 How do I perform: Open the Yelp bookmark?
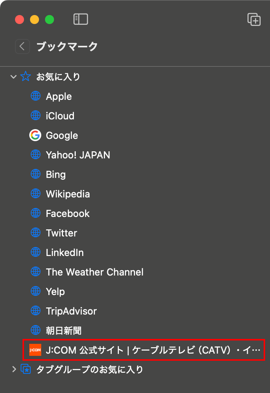(55, 292)
